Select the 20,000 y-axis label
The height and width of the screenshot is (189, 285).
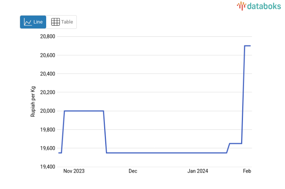[48, 111]
